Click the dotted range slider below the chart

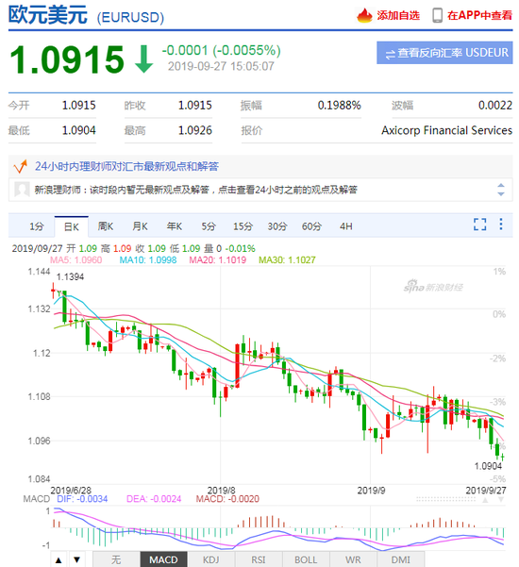(x=445, y=499)
